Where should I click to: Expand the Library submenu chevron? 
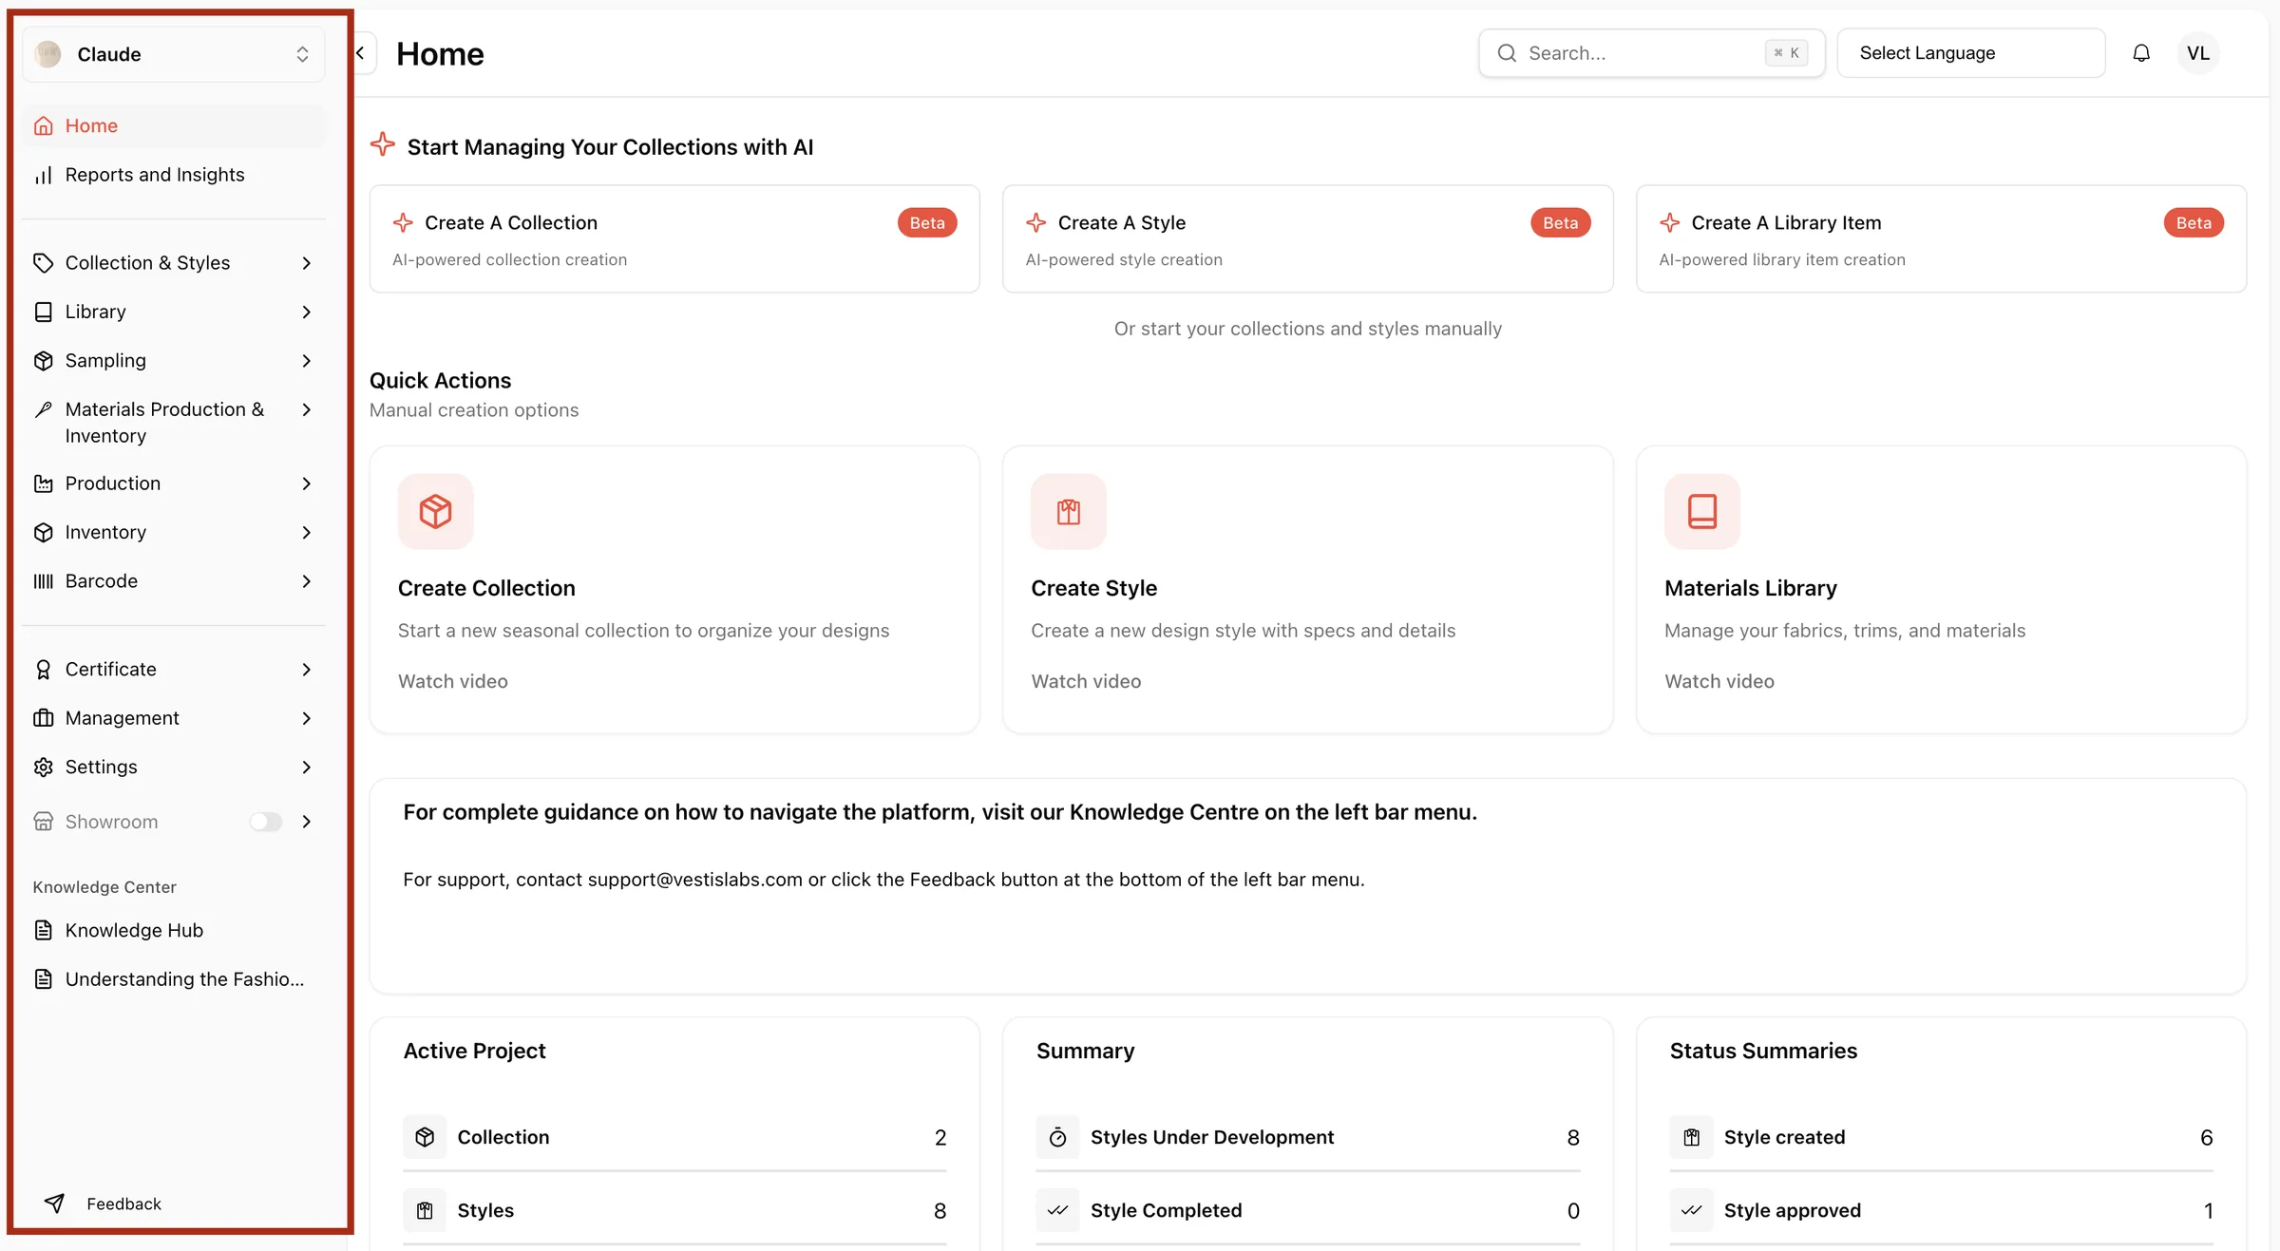306,313
